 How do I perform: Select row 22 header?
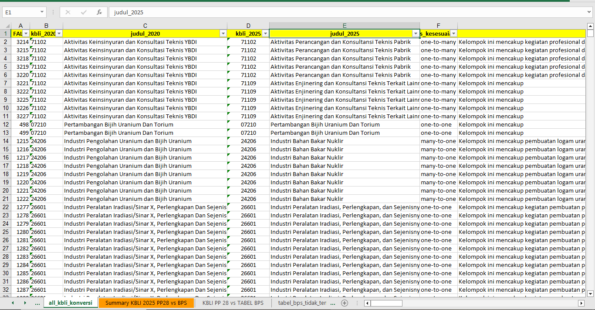coord(5,207)
